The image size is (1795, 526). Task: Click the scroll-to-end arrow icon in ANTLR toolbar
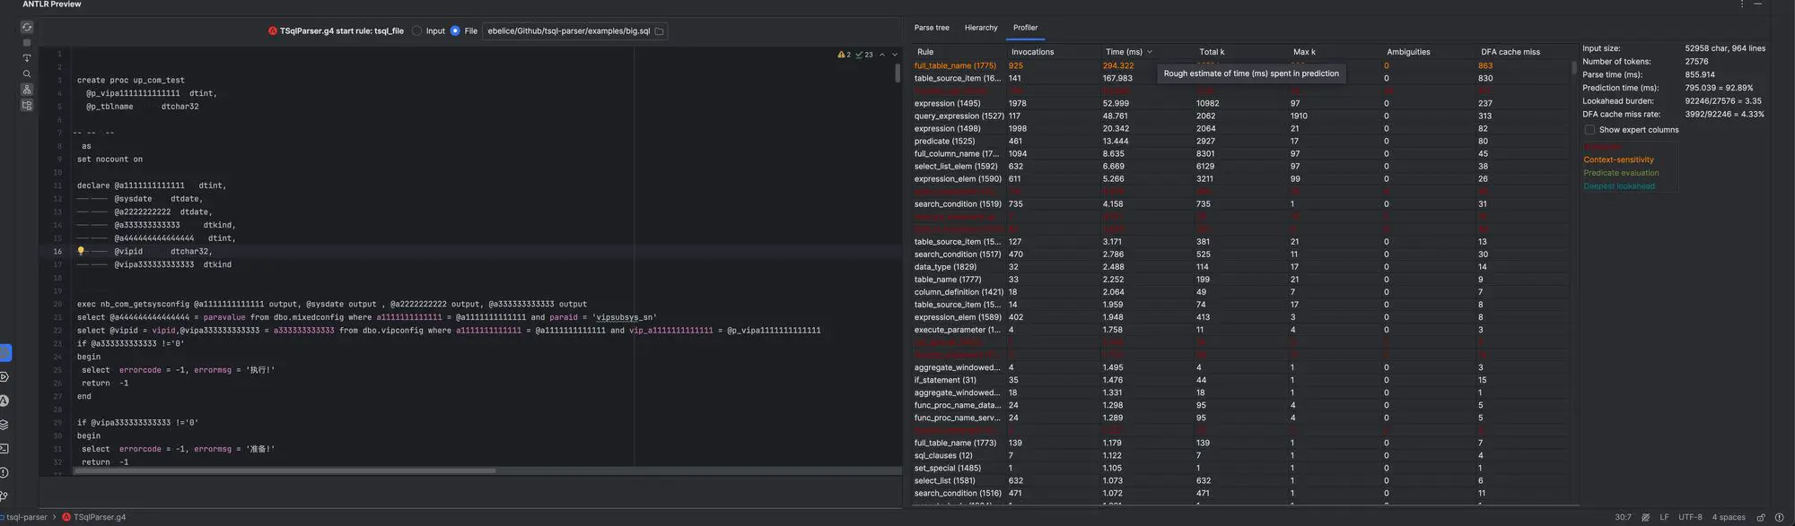pos(27,58)
